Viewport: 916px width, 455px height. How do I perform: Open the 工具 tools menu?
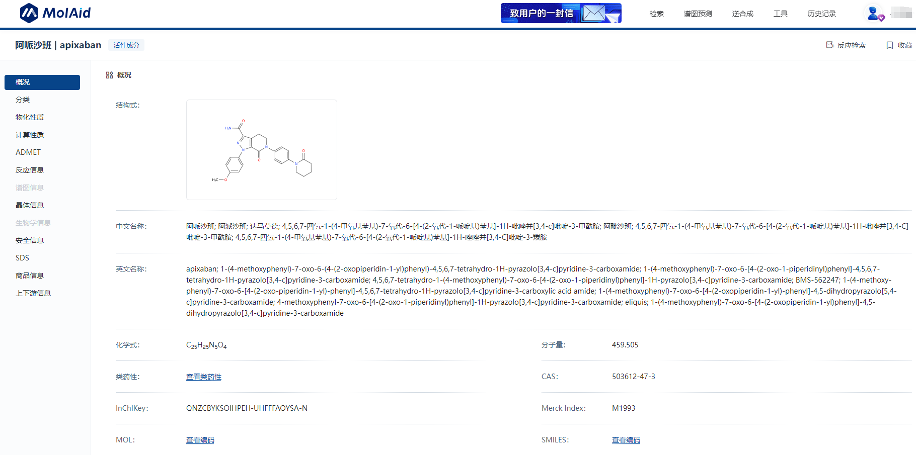pyautogui.click(x=780, y=14)
